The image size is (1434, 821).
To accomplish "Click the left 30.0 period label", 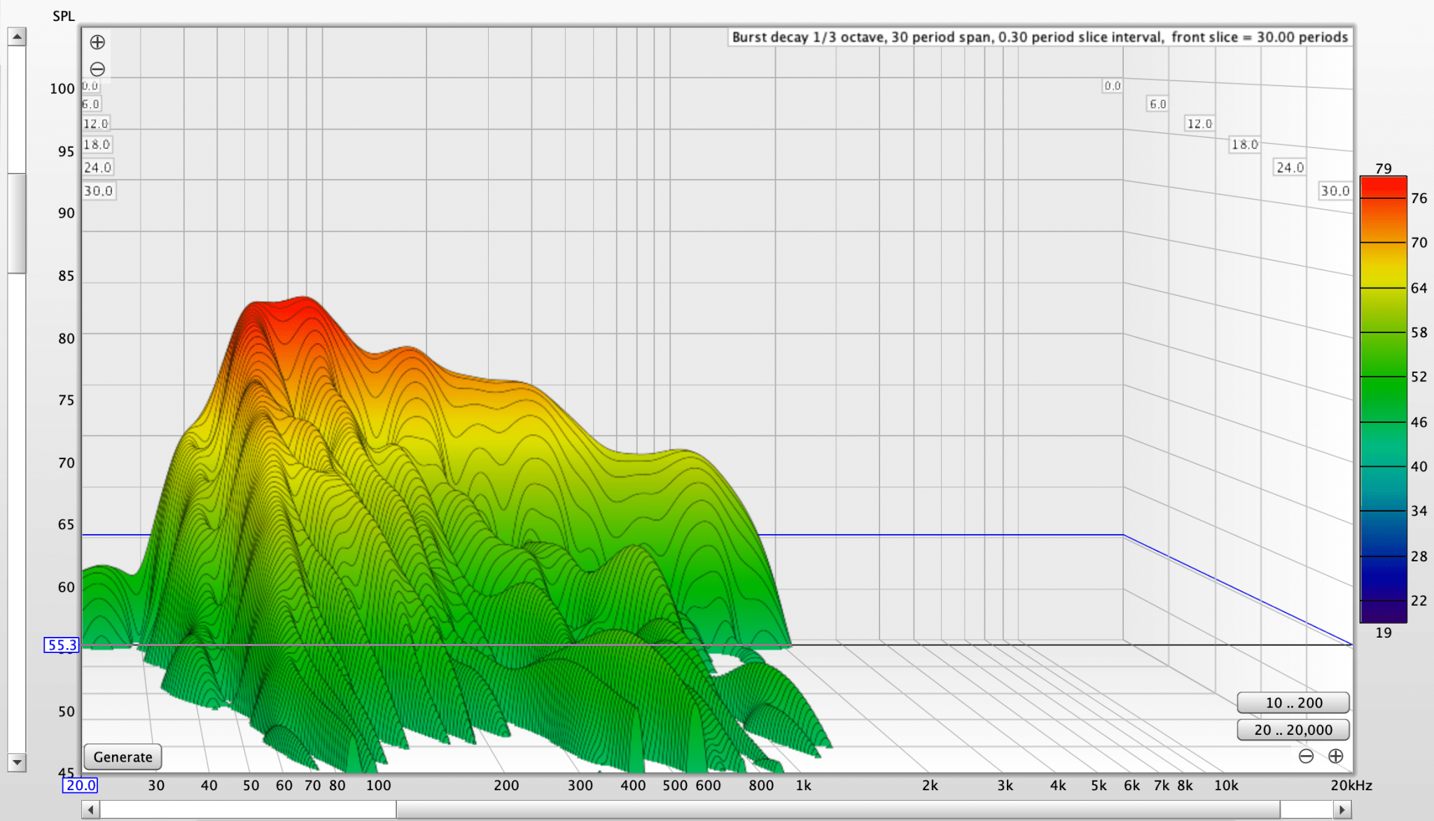I will [x=98, y=190].
